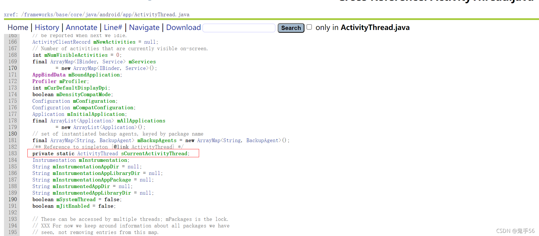
Task: Navigate to frameworks path segment
Action: pos(39,15)
